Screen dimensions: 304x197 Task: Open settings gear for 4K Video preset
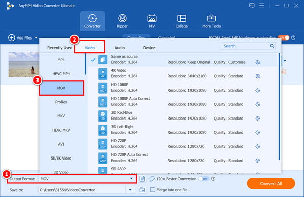pos(258,76)
